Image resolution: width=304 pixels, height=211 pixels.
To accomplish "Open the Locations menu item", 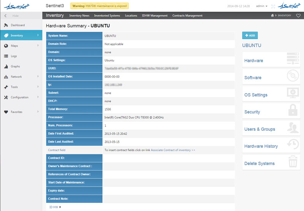I will click(x=131, y=16).
